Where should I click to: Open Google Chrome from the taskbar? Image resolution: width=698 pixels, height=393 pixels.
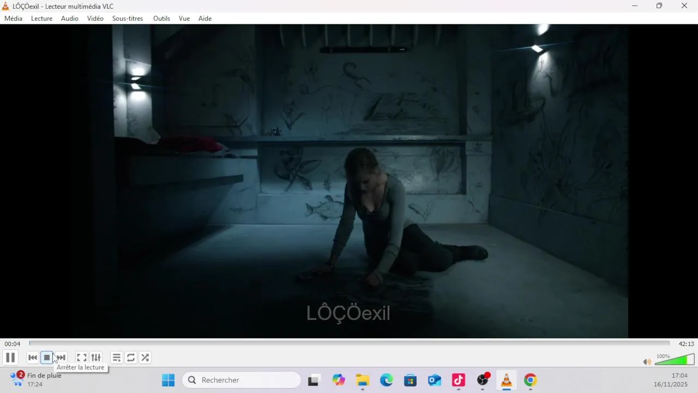pos(531,380)
